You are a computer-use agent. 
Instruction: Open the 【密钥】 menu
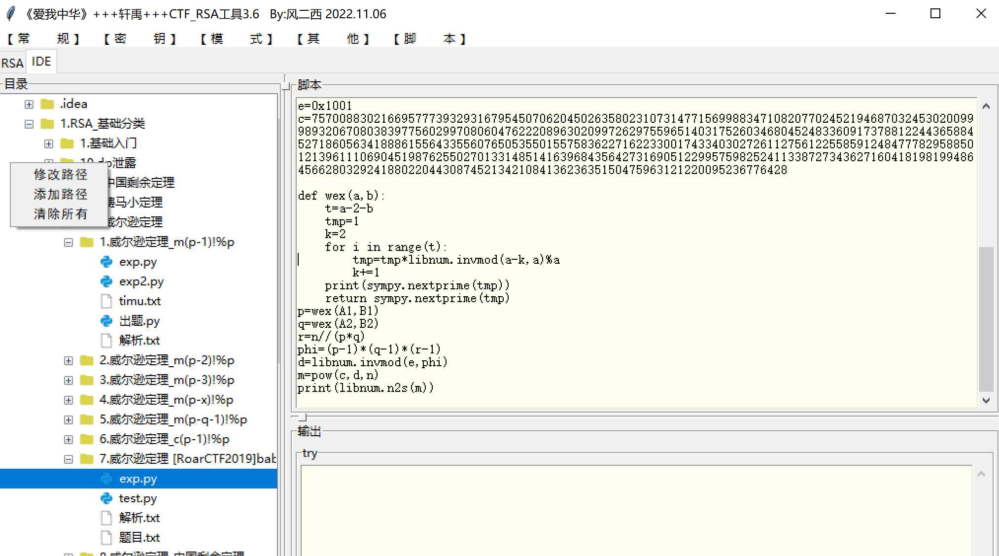click(139, 38)
